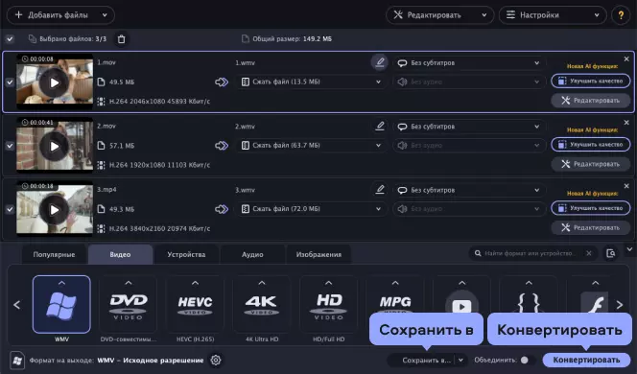Click convert arrow icon for 1.mov row
Screen dimensions: 637x374
(222, 82)
